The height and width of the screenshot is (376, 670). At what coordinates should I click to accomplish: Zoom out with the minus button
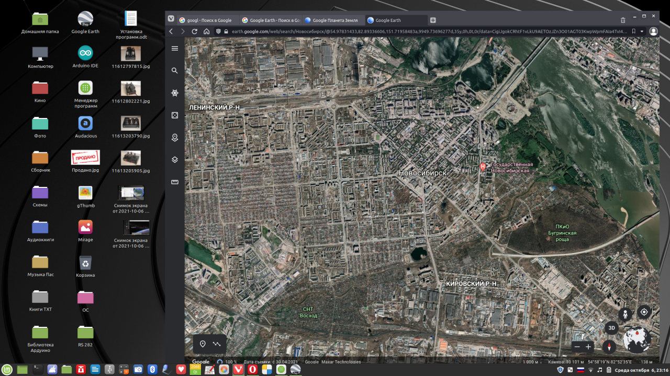pos(577,347)
